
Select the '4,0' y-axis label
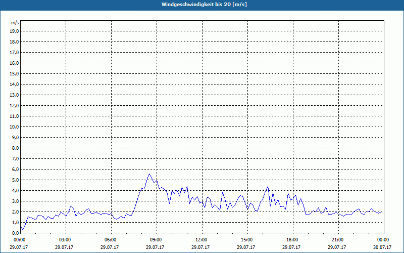15,191
